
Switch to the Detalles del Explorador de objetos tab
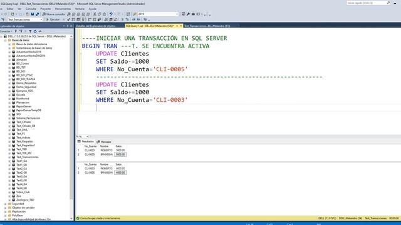(96, 26)
